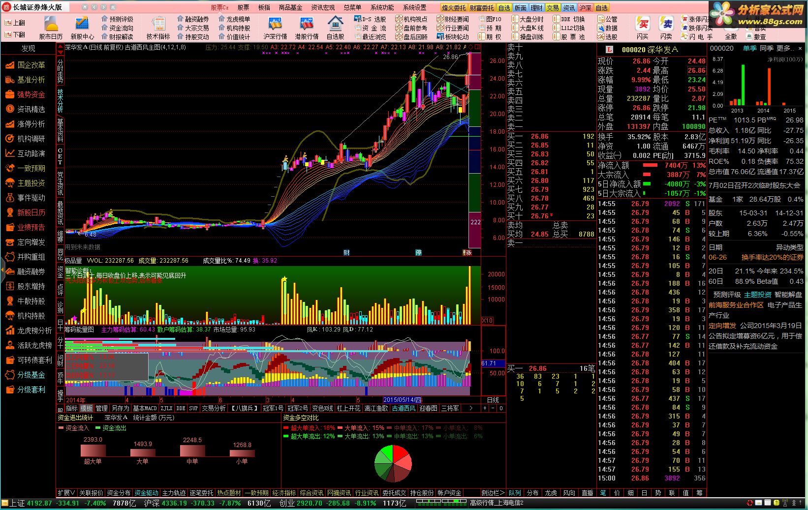The width and height of the screenshot is (808, 510).
Task: Open 龙虎榜分析 in left sidebar
Action: coord(29,330)
